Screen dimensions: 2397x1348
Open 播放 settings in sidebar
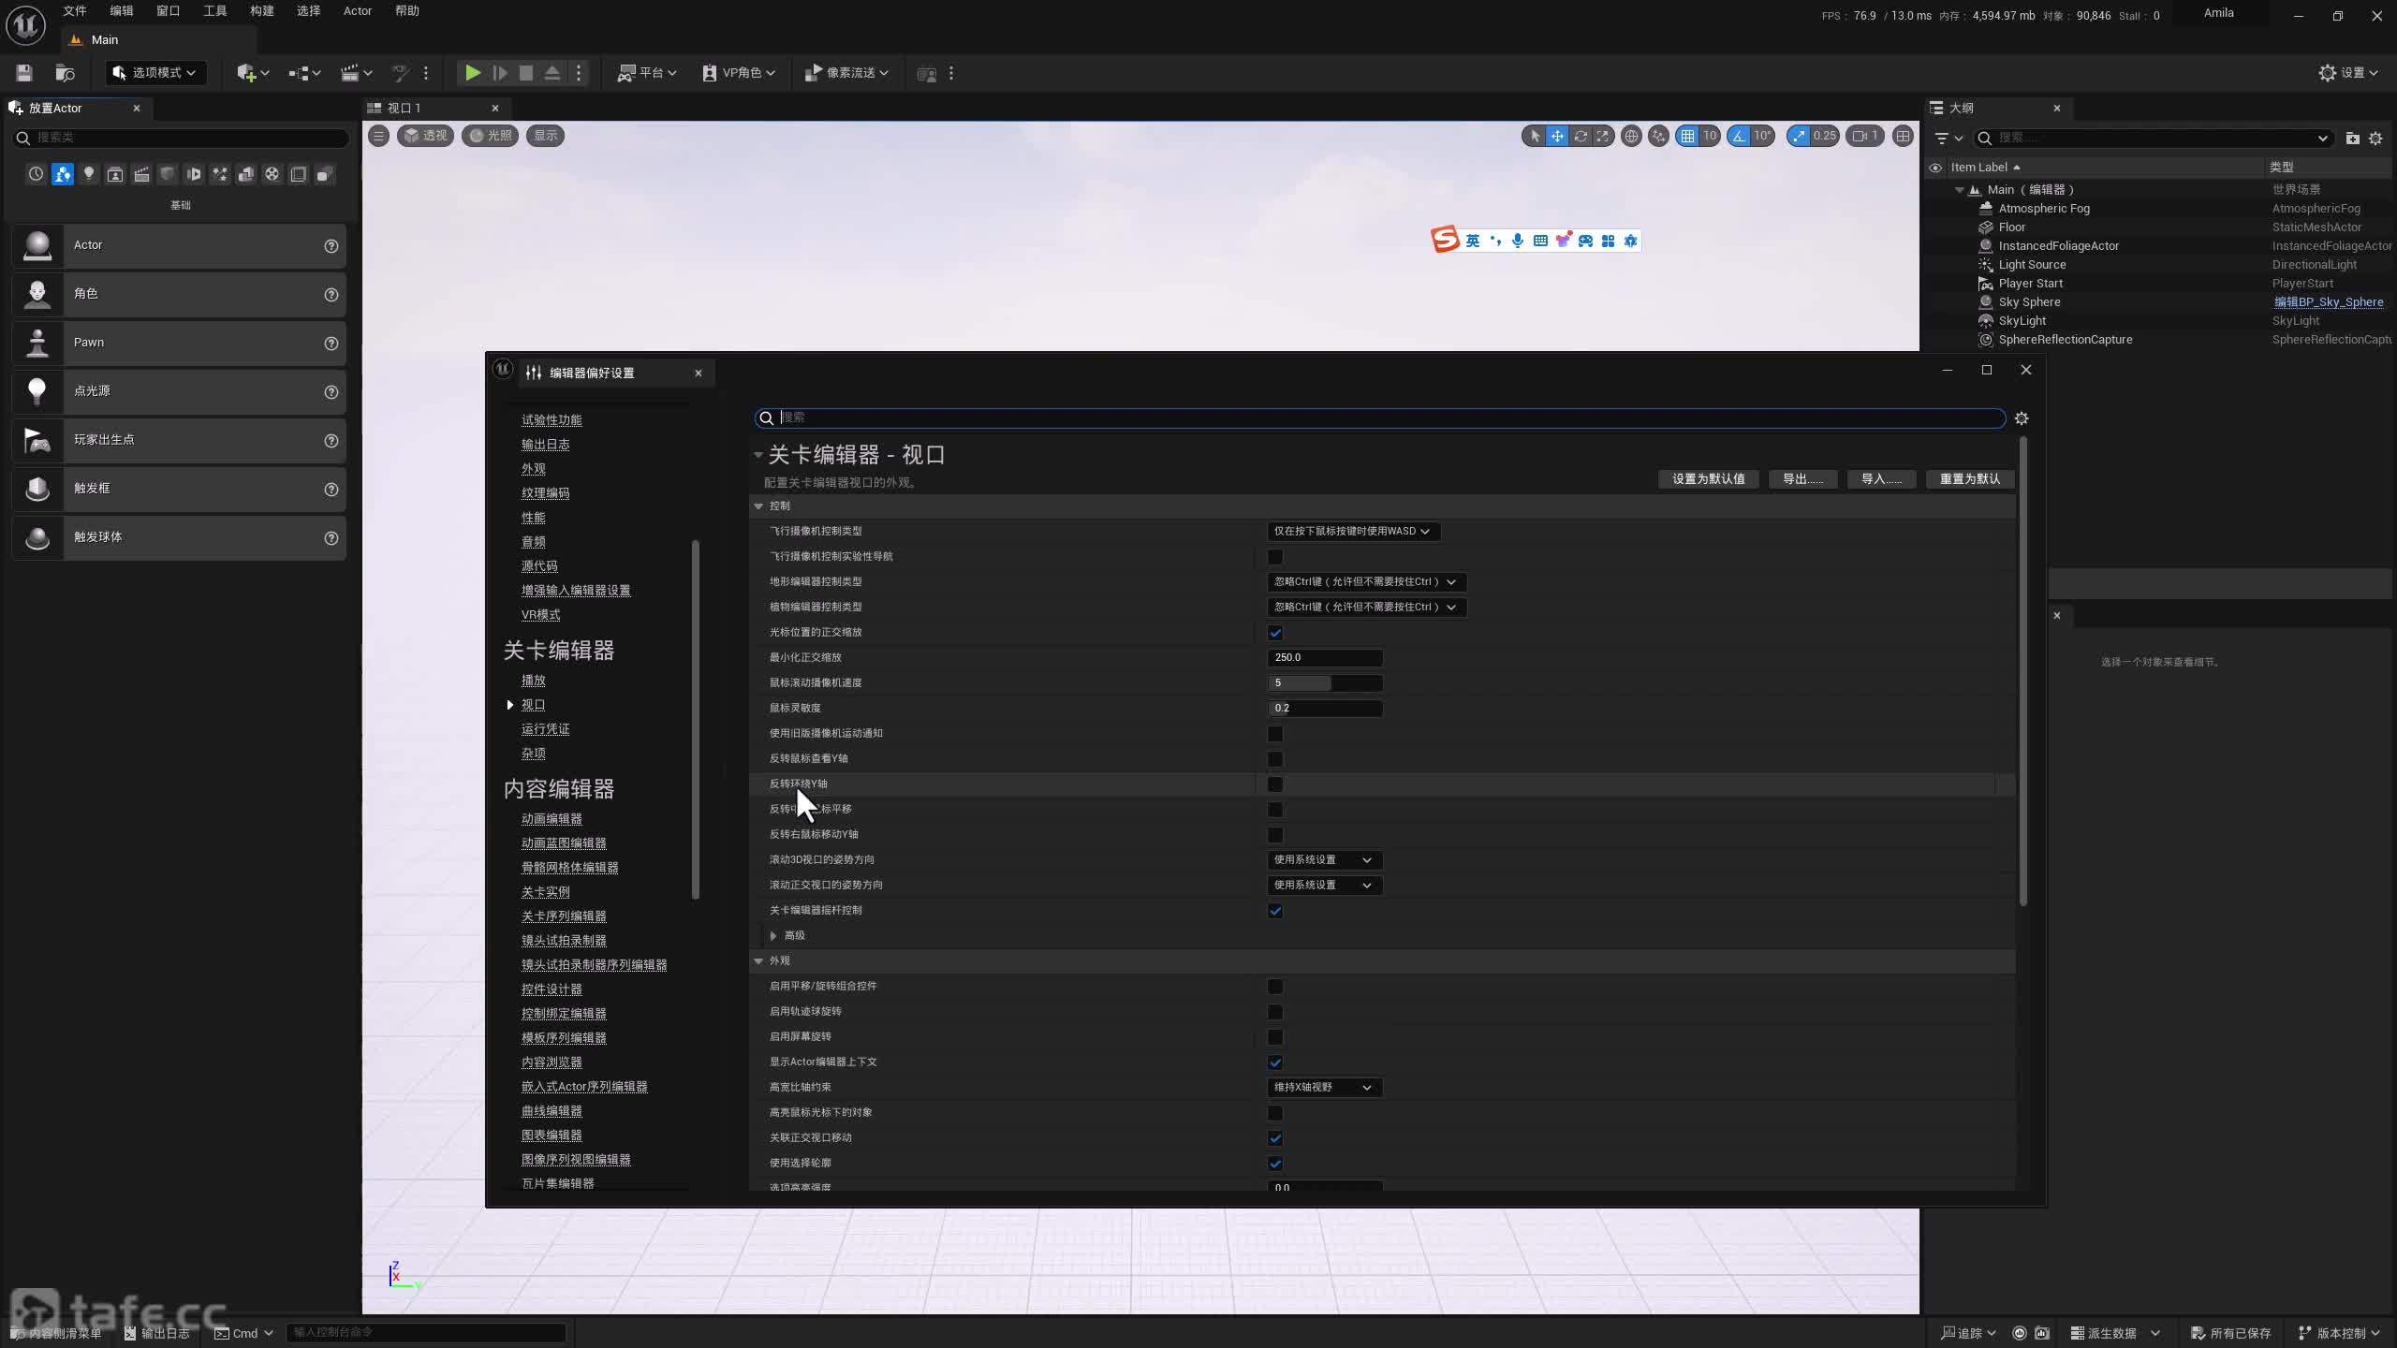(533, 681)
